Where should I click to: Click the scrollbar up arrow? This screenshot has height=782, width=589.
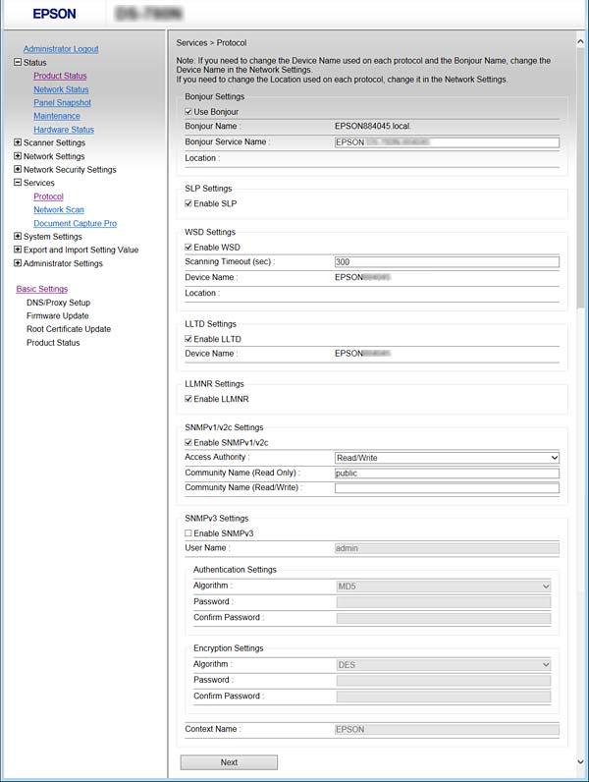tap(580, 42)
